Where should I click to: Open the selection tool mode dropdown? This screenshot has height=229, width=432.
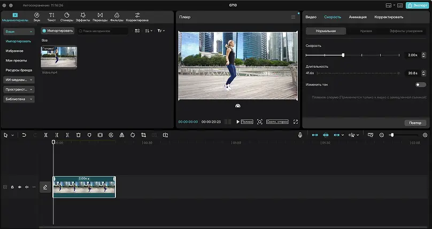[x=12, y=135]
